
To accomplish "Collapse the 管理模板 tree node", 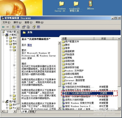I will (7, 44).
